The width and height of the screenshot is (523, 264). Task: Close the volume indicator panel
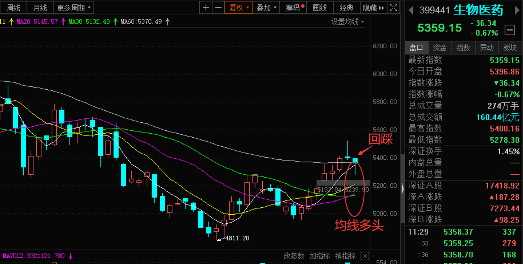[365, 256]
